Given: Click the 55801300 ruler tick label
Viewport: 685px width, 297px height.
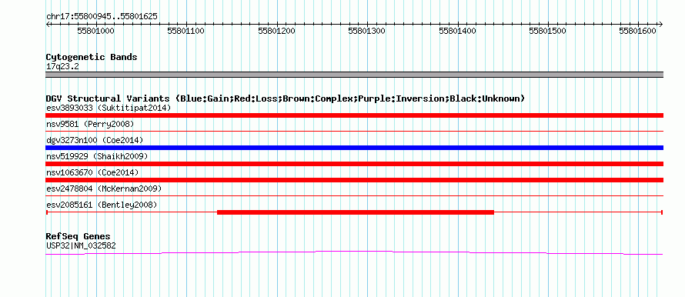Looking at the screenshot, I should [x=366, y=31].
